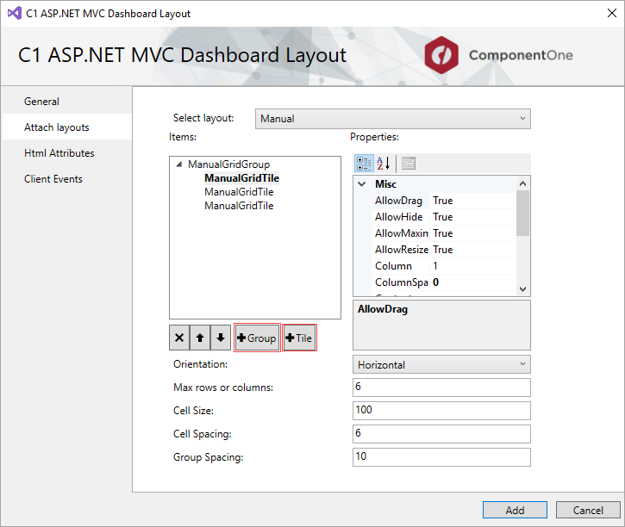The height and width of the screenshot is (527, 625).
Task: Click the property grid scrollbar up arrow
Action: pos(523,183)
